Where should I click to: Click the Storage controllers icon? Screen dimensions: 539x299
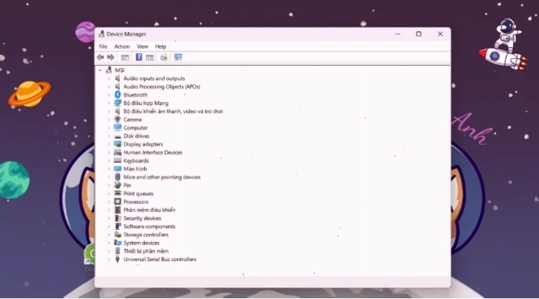pyautogui.click(x=118, y=235)
